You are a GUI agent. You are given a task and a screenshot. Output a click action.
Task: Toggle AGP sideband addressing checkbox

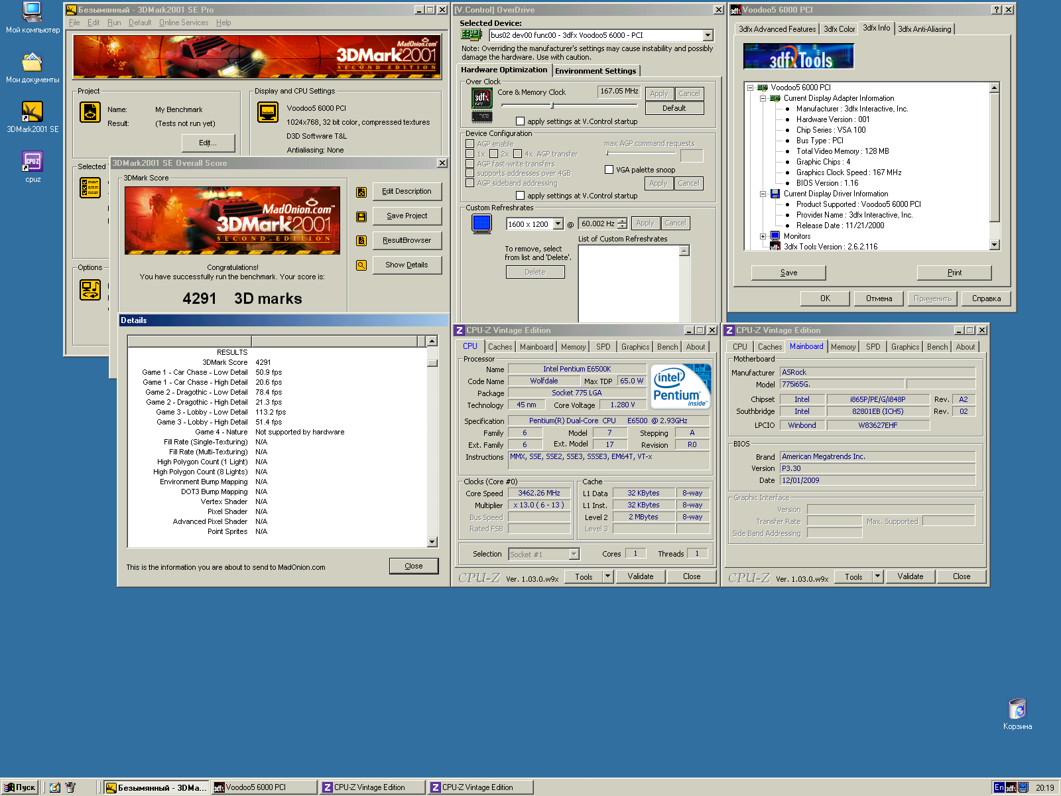click(x=469, y=183)
